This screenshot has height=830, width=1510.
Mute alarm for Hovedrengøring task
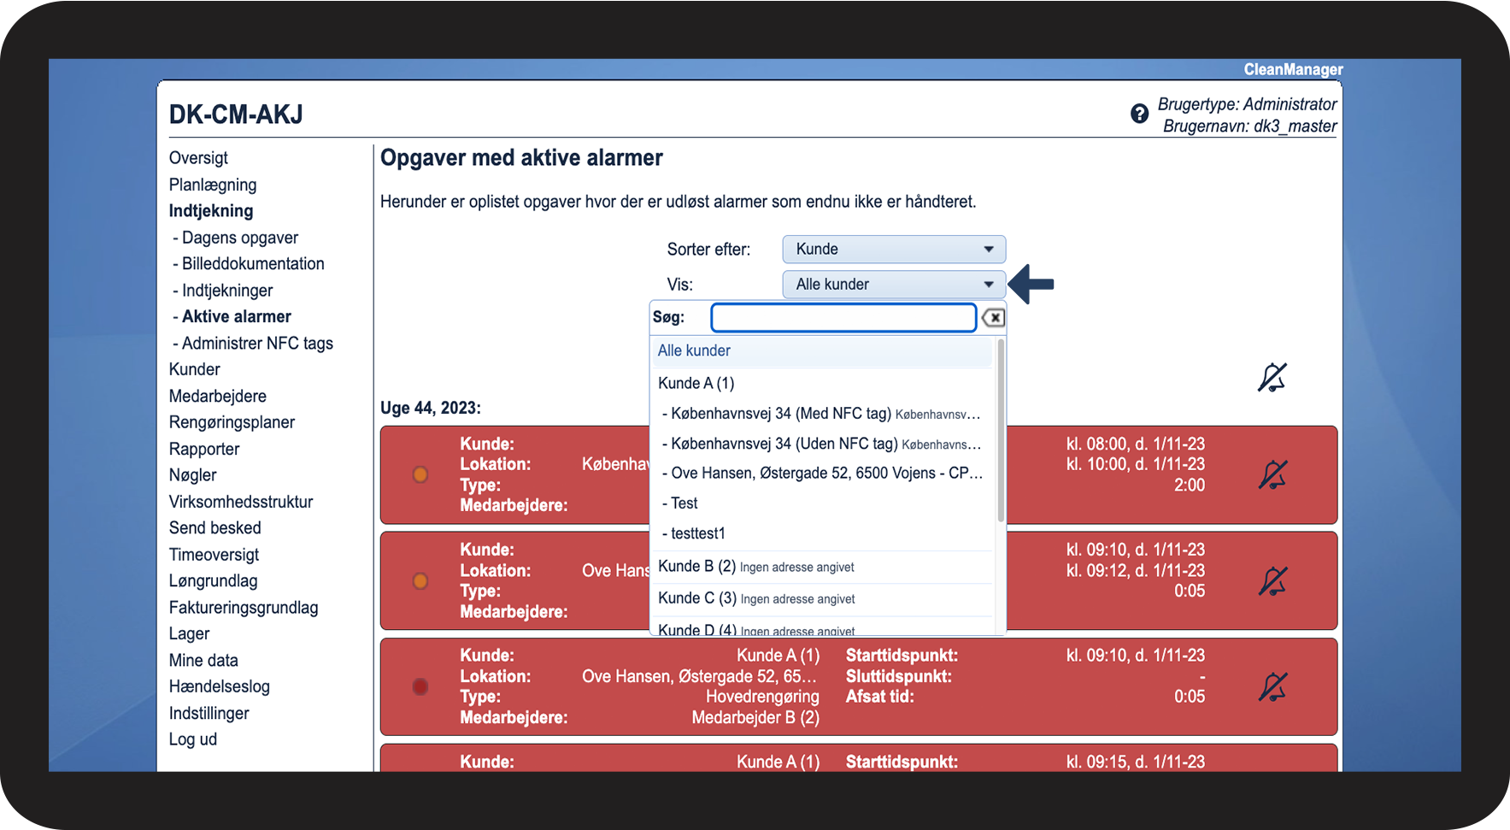1272,687
